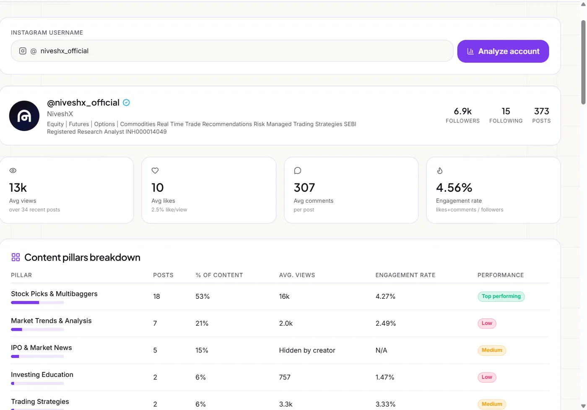Click the Market Trends & Analysis pillar name
The height and width of the screenshot is (410, 587).
pyautogui.click(x=51, y=321)
